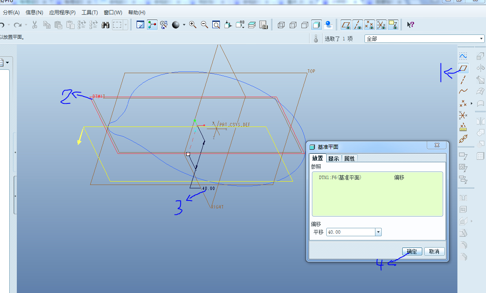The width and height of the screenshot is (486, 293).
Task: Click the zoom in magnifier icon
Action: 193,25
